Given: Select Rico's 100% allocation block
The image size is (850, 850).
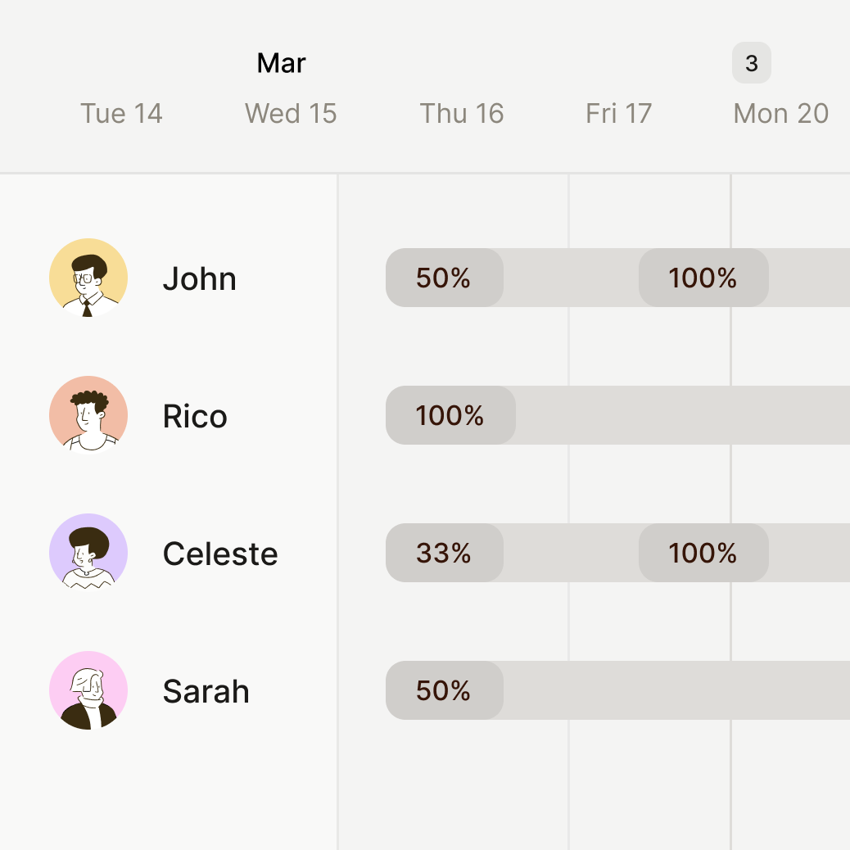Looking at the screenshot, I should [x=450, y=415].
